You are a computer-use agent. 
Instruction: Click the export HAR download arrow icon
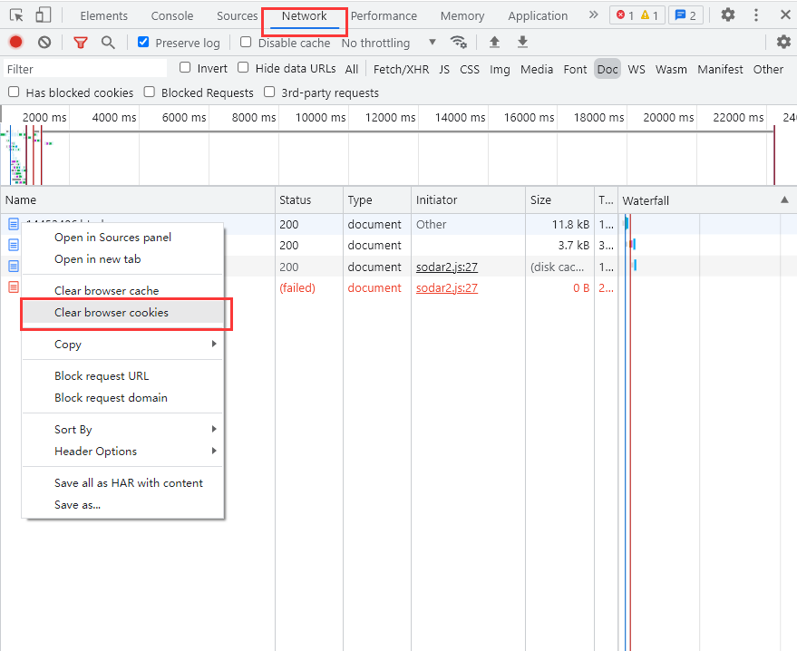522,43
